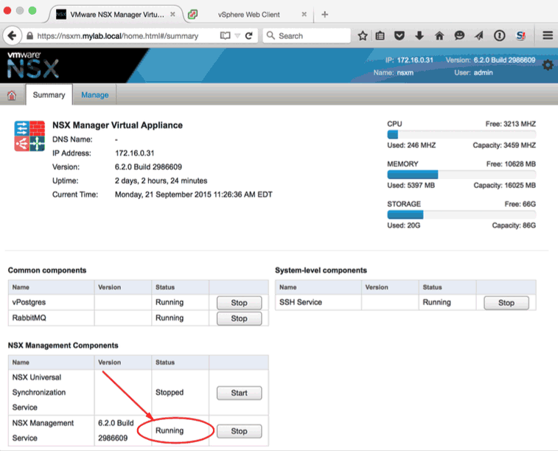The width and height of the screenshot is (558, 451).
Task: Open a new browser tab
Action: click(x=324, y=14)
